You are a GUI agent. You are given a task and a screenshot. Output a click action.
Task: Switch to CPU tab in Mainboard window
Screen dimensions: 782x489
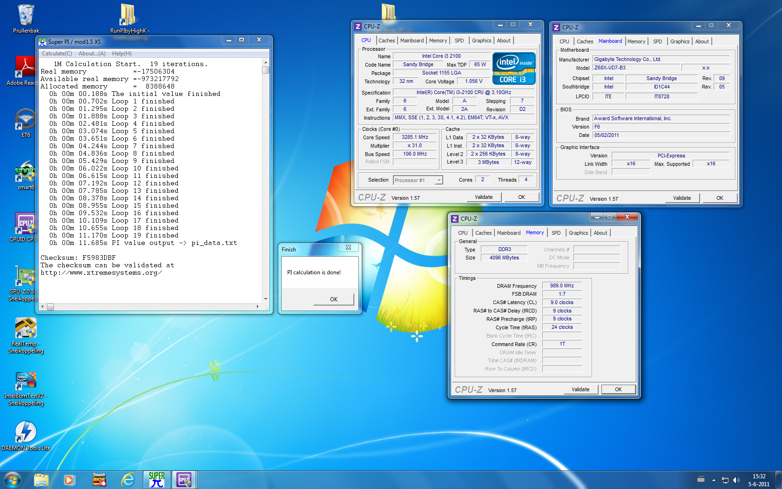pos(564,41)
